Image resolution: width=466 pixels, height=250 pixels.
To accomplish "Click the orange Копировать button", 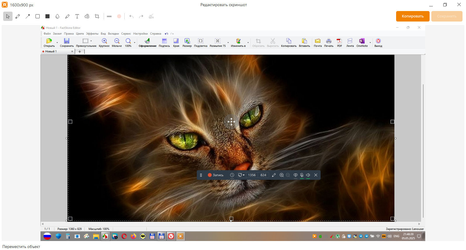I will (x=412, y=16).
